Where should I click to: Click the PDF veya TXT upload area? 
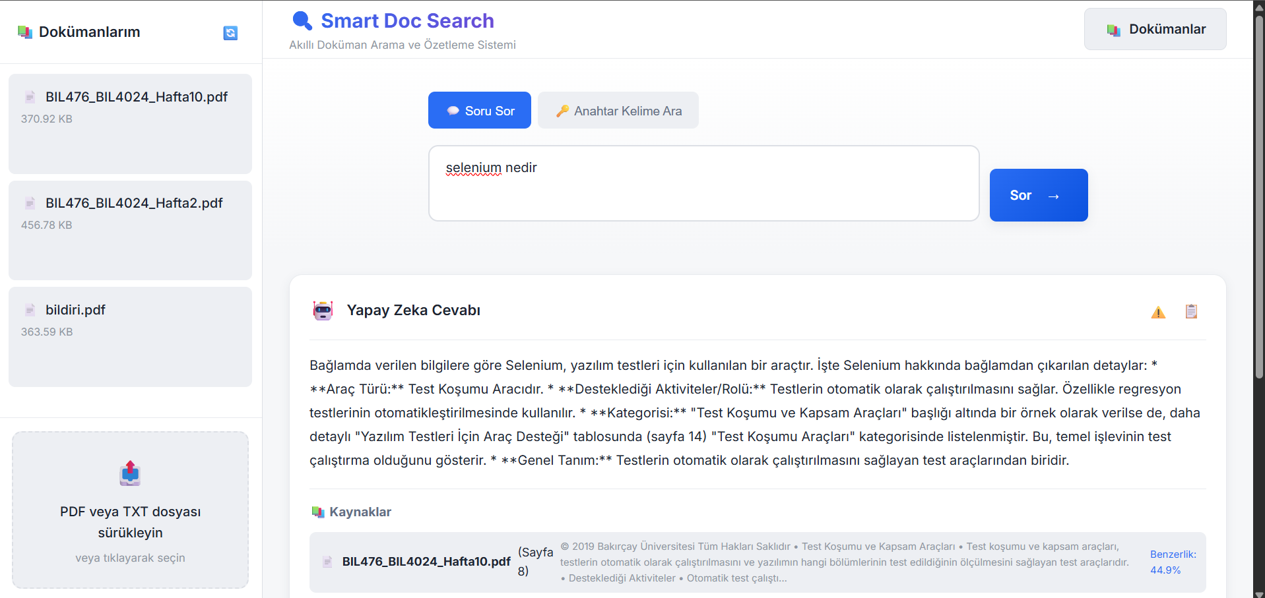(x=129, y=521)
